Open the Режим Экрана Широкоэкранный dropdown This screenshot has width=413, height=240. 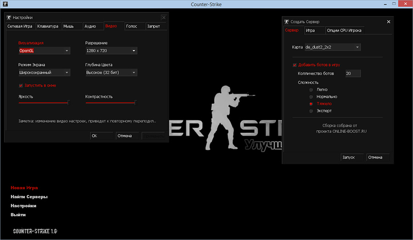(44, 72)
